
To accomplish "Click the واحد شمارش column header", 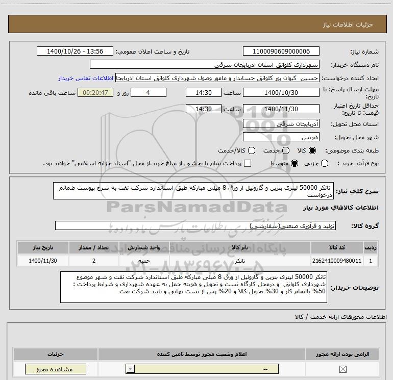I will coord(144,247).
